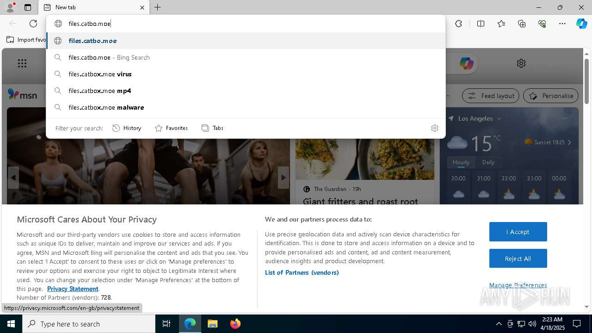
Task: Open the Feed layout button
Action: (491, 96)
